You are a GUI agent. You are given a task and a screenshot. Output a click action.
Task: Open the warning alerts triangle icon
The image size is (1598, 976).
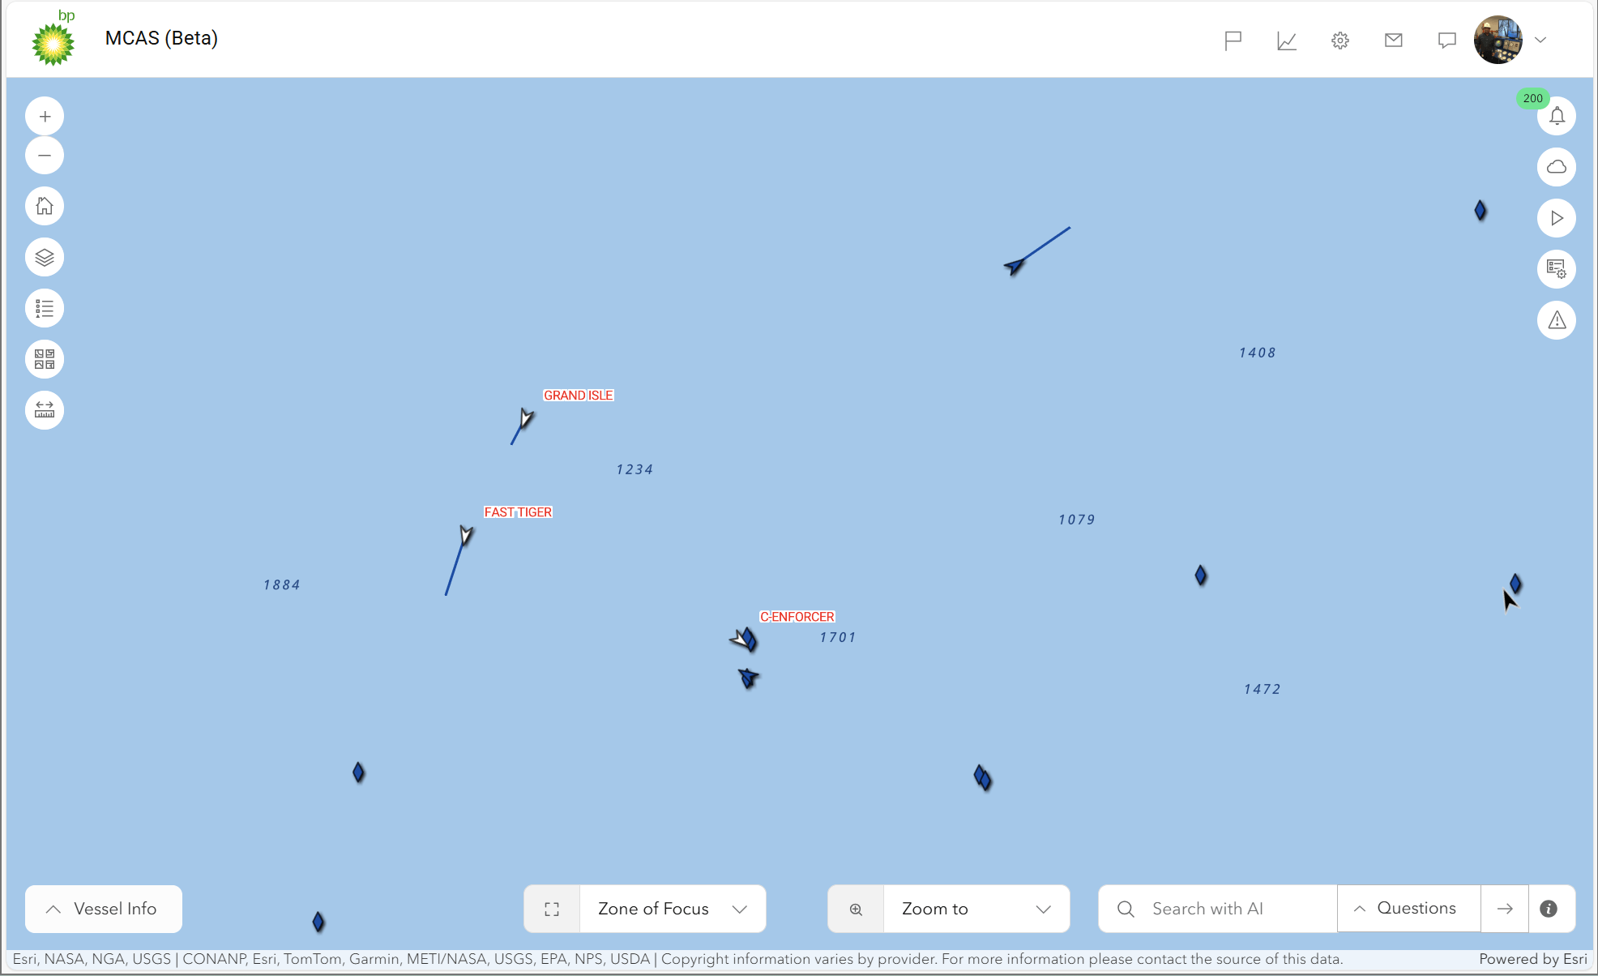pyautogui.click(x=1556, y=321)
